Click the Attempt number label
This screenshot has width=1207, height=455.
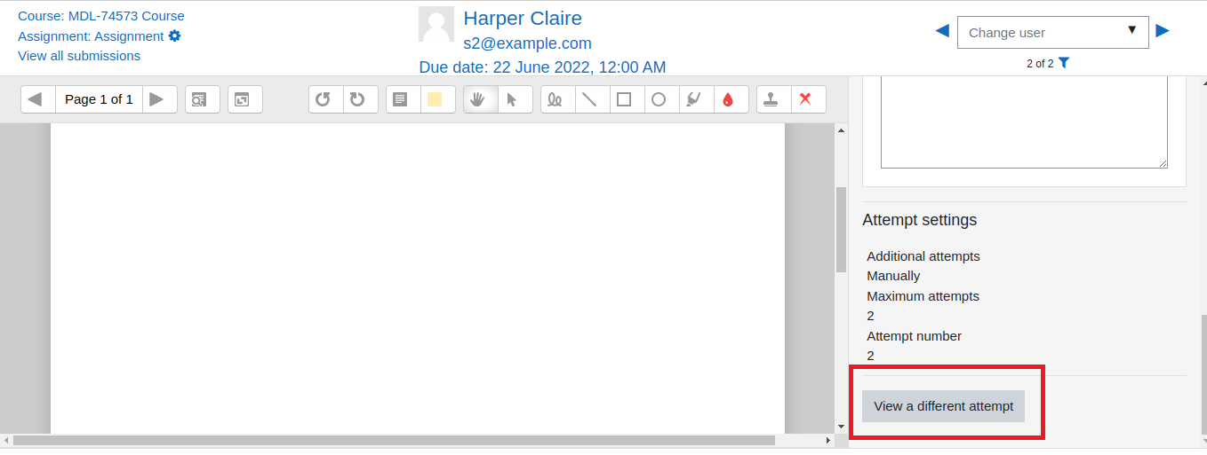pos(914,335)
